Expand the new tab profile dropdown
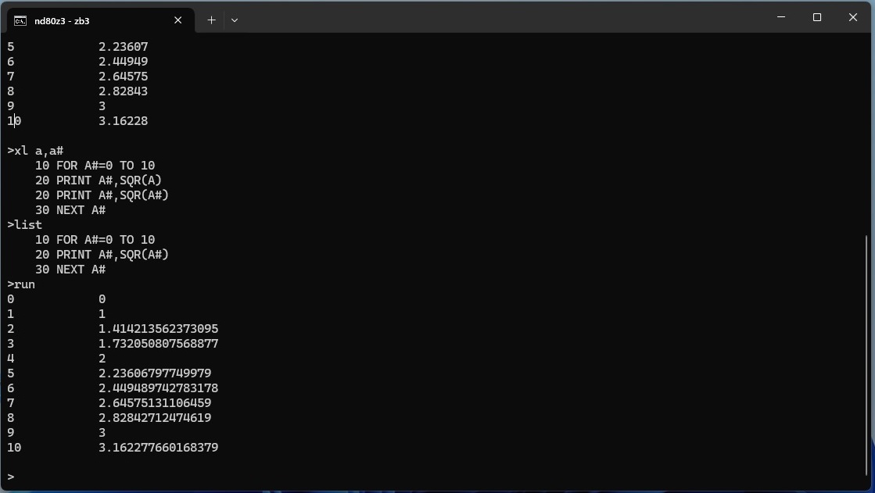The image size is (875, 493). pyautogui.click(x=235, y=20)
